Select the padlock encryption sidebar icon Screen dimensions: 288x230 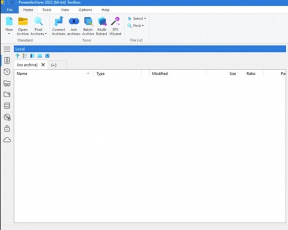click(x=7, y=128)
